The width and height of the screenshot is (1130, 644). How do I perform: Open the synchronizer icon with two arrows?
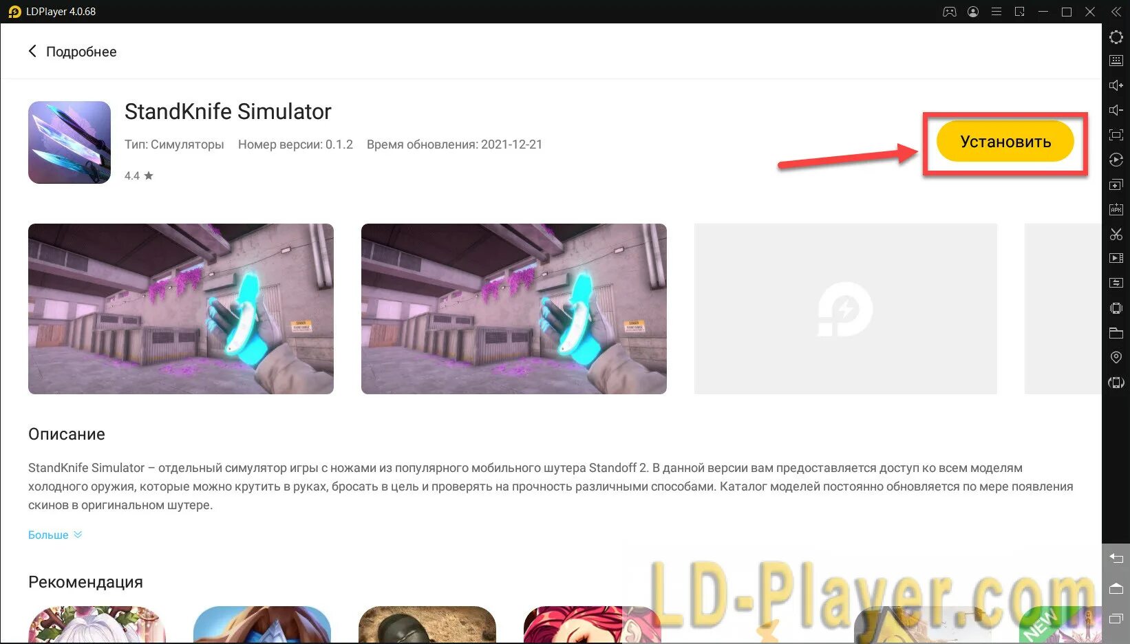(x=1116, y=283)
